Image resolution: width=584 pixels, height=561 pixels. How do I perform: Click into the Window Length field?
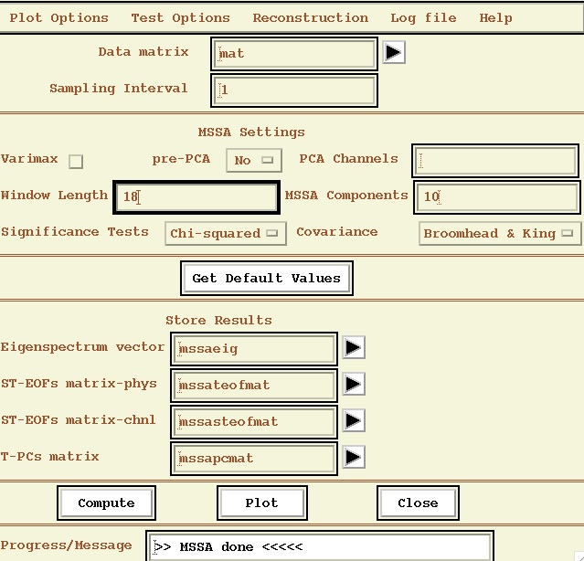pyautogui.click(x=196, y=196)
